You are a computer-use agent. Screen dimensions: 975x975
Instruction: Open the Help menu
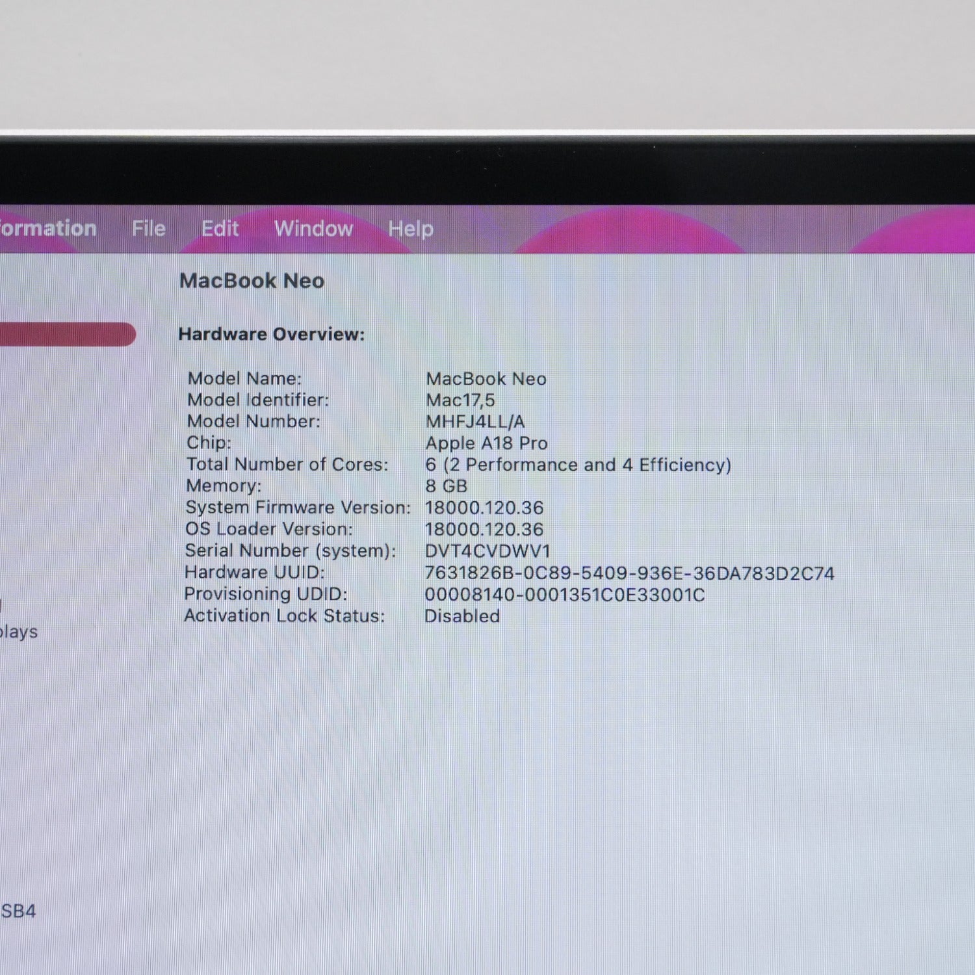tap(411, 229)
